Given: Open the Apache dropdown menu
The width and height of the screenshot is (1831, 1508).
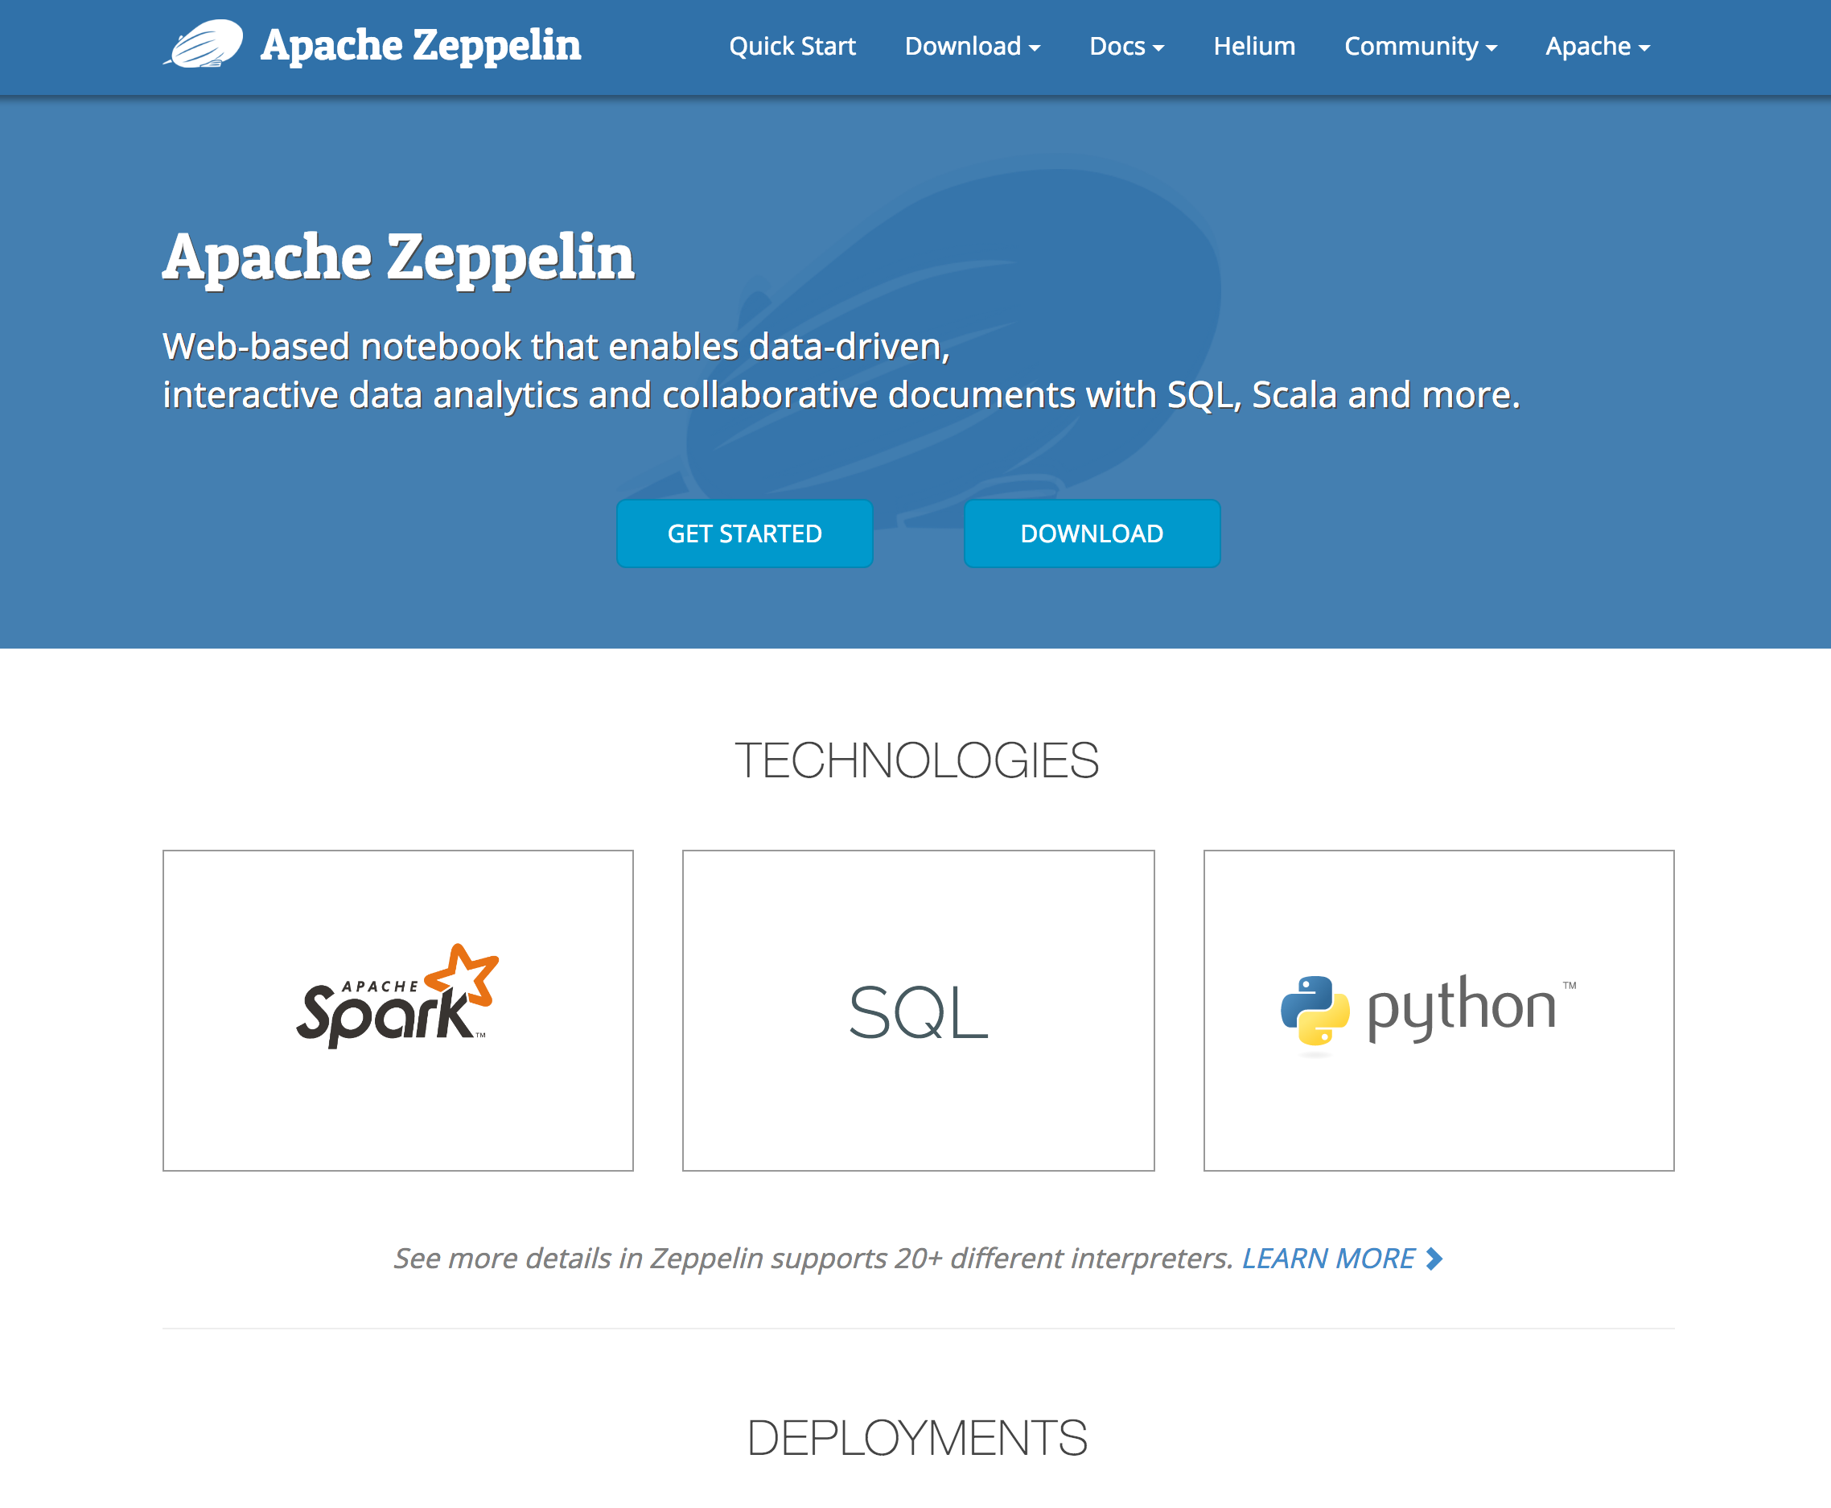Looking at the screenshot, I should 1598,46.
